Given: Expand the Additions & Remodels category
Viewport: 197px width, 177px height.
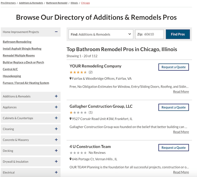Looking at the screenshot, I should click(x=31, y=96).
